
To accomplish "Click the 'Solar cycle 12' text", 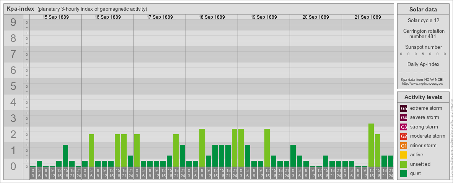I will click(x=423, y=21).
